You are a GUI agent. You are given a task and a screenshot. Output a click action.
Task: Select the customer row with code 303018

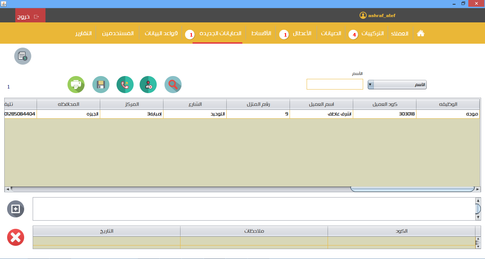click(x=242, y=114)
